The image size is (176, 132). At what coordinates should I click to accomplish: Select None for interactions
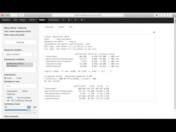(5, 78)
